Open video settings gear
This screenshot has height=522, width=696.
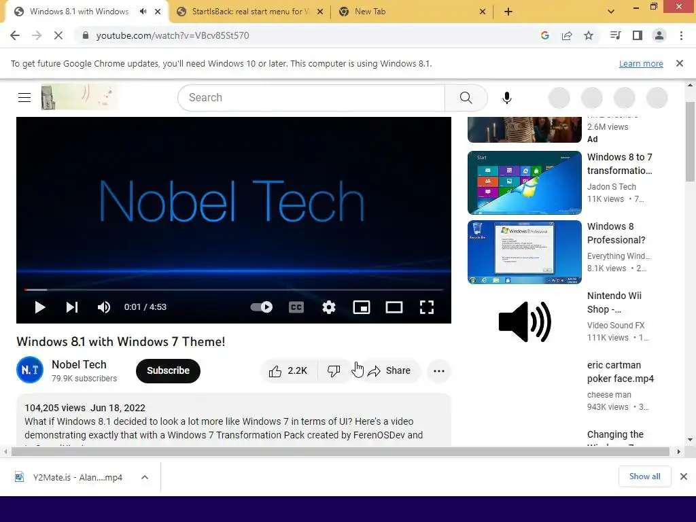tap(329, 307)
